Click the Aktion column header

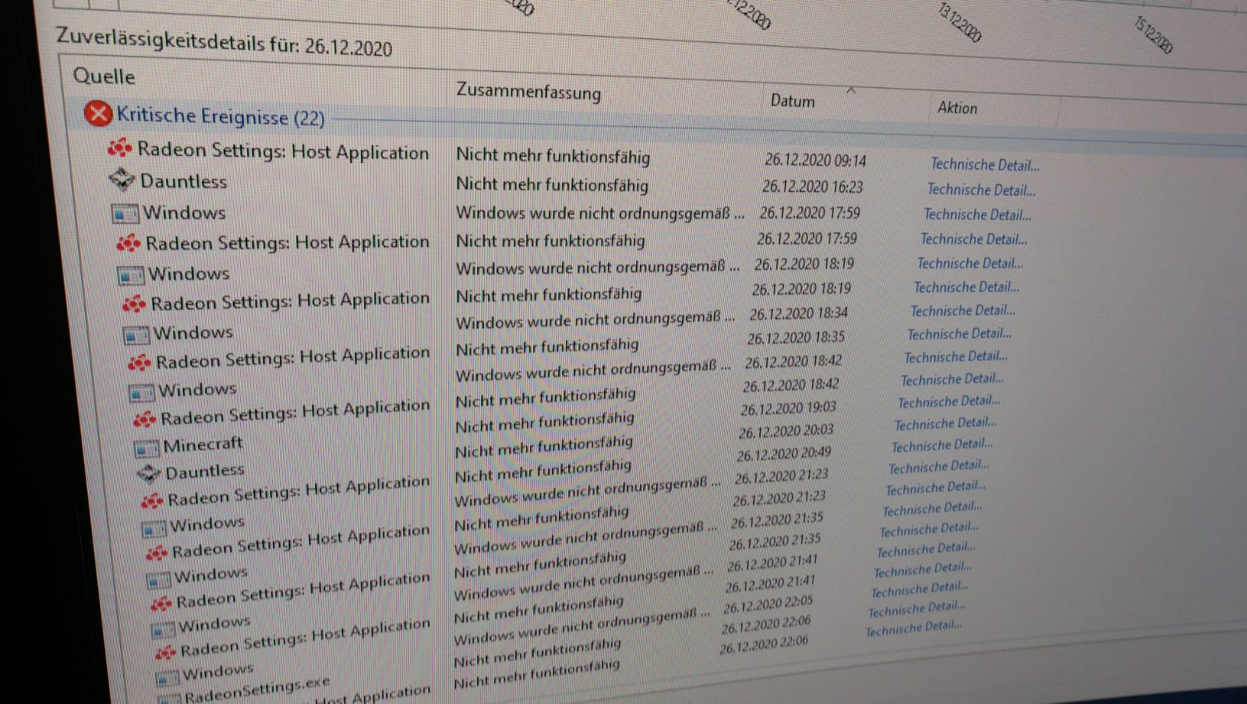click(957, 108)
